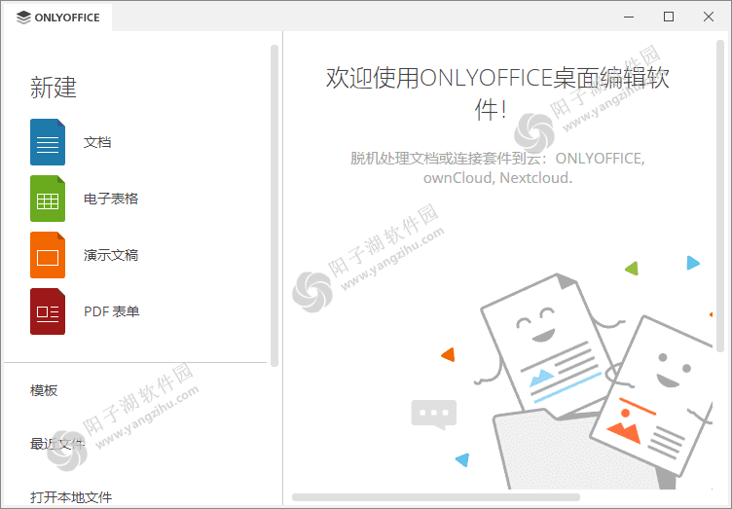Viewport: 732px width, 509px height.
Task: Click the orange presentation file icon
Action: pyautogui.click(x=48, y=255)
